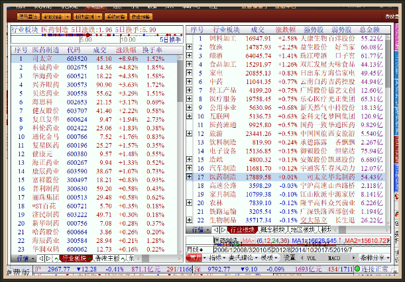Click ◁ arrow beside right panel 行业板块 tab
The width and height of the screenshot is (405, 282).
(216, 229)
